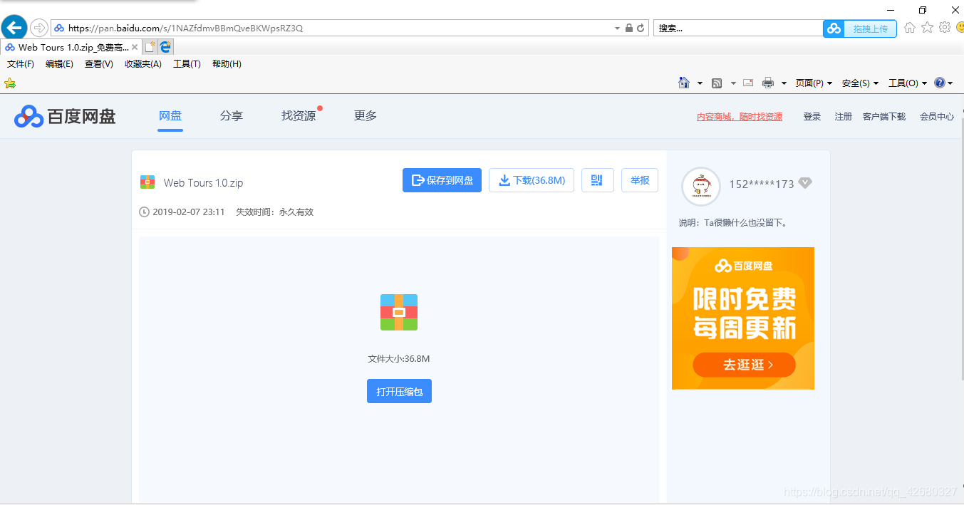Viewport: 964px width, 505px height.
Task: Click the printer icon in command bar
Action: (x=768, y=83)
